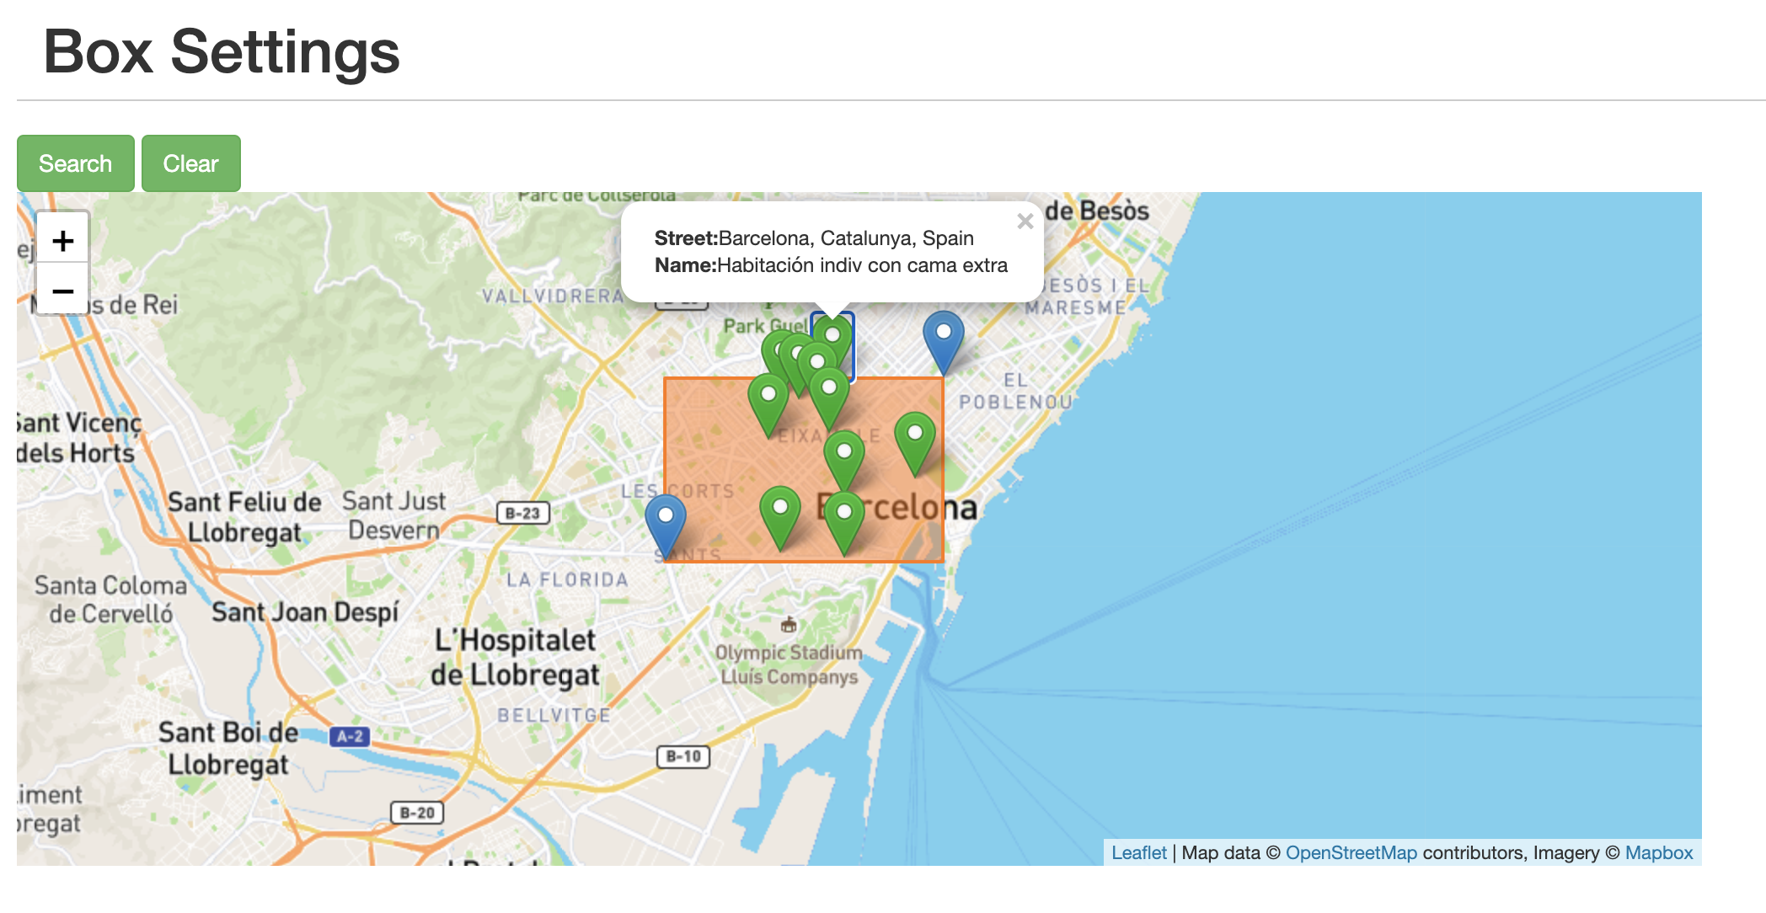Click inside the orange selection rectangle
The width and height of the screenshot is (1766, 913).
click(716, 455)
